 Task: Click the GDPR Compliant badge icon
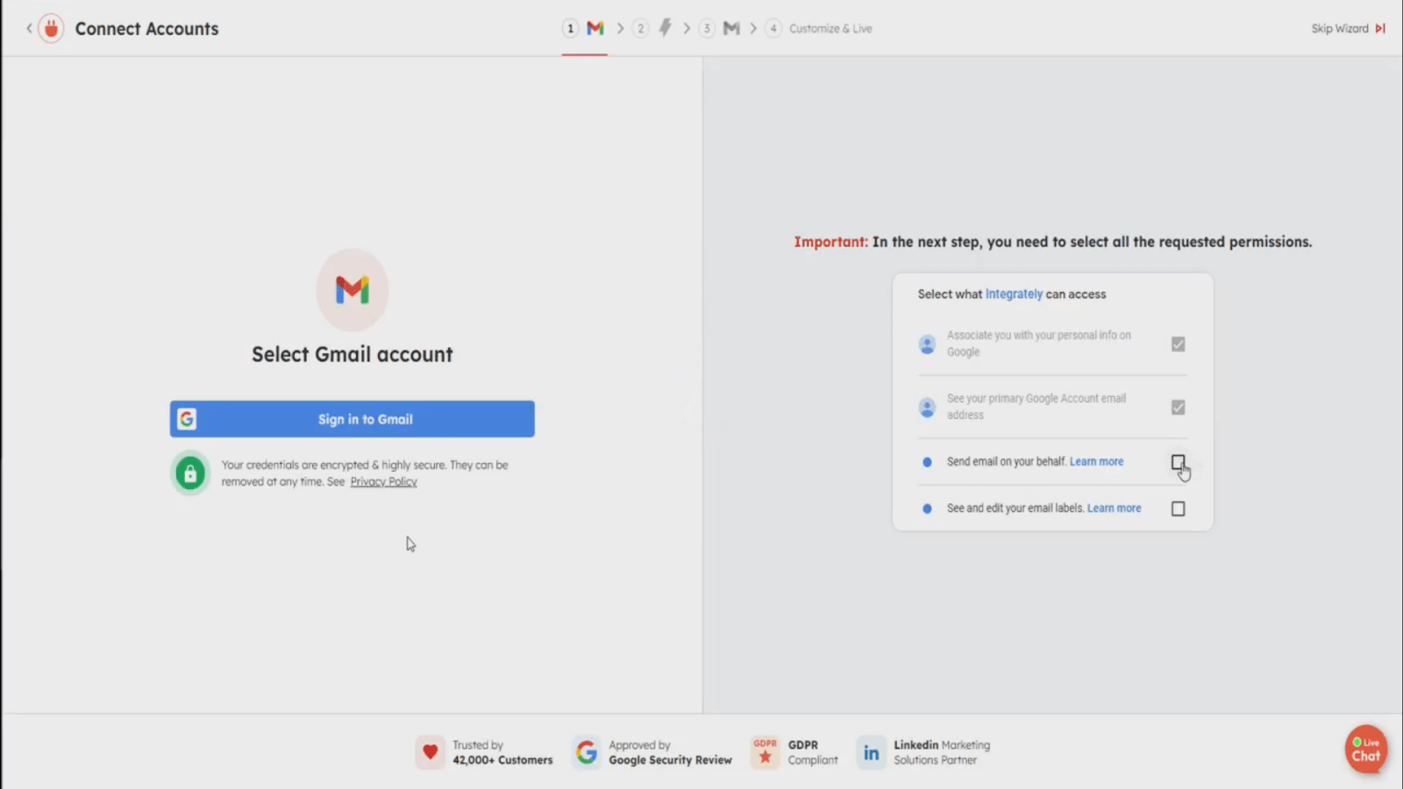765,752
